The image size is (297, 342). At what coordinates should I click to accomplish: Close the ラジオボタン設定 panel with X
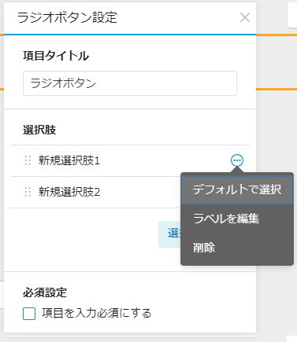(x=245, y=17)
